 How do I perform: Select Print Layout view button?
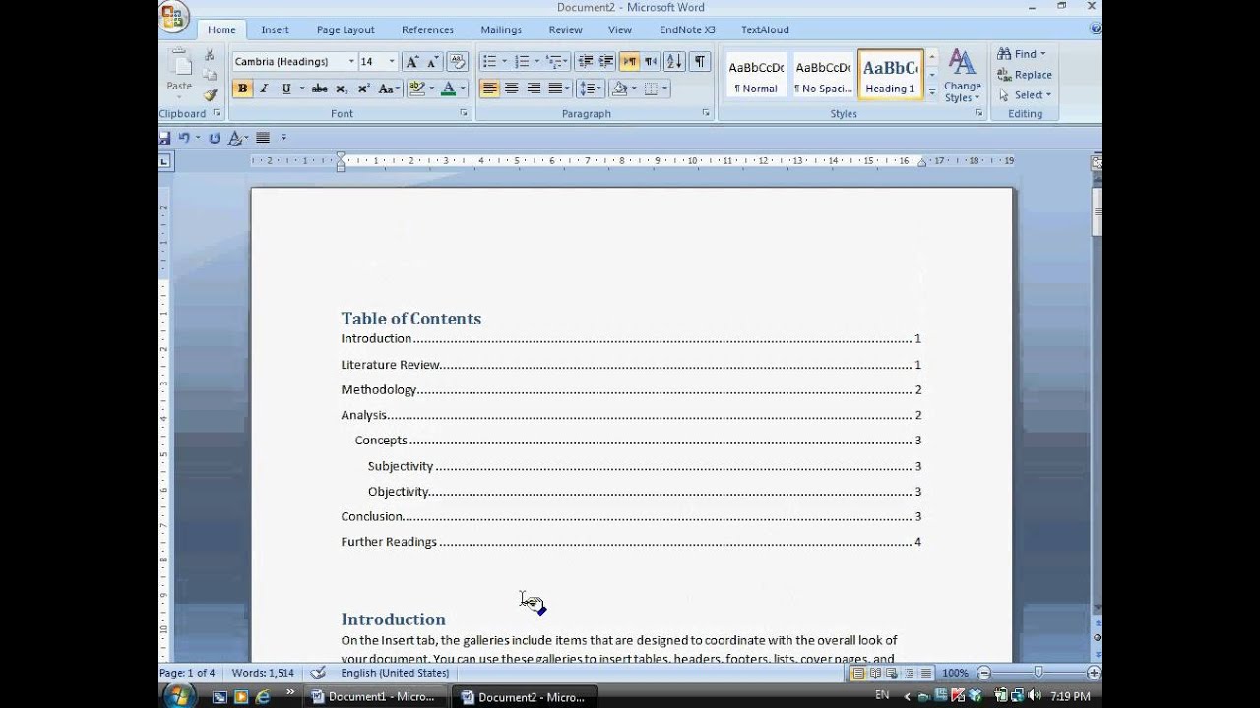tap(858, 673)
